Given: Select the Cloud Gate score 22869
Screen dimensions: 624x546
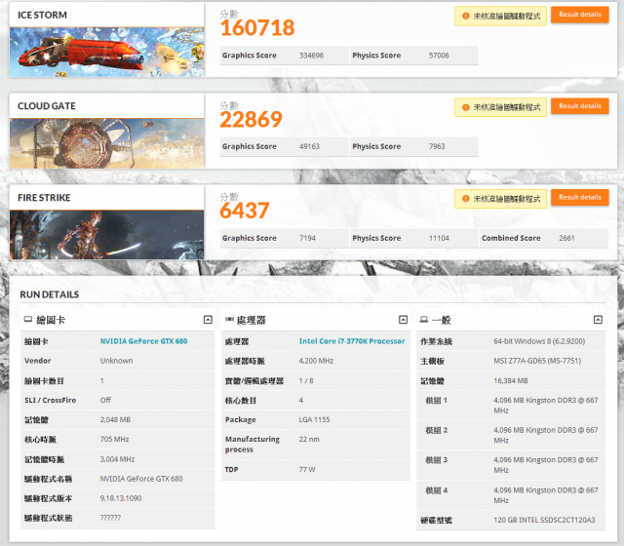Looking at the screenshot, I should 252,119.
